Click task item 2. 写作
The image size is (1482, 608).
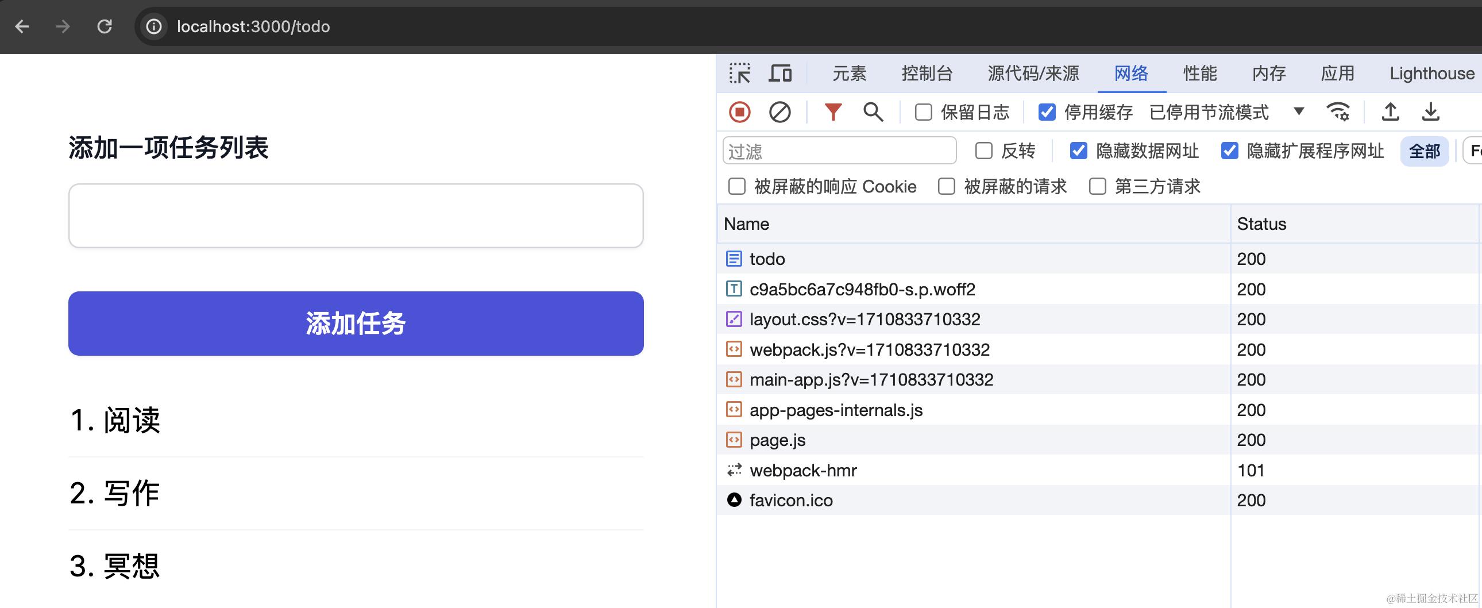tap(114, 493)
